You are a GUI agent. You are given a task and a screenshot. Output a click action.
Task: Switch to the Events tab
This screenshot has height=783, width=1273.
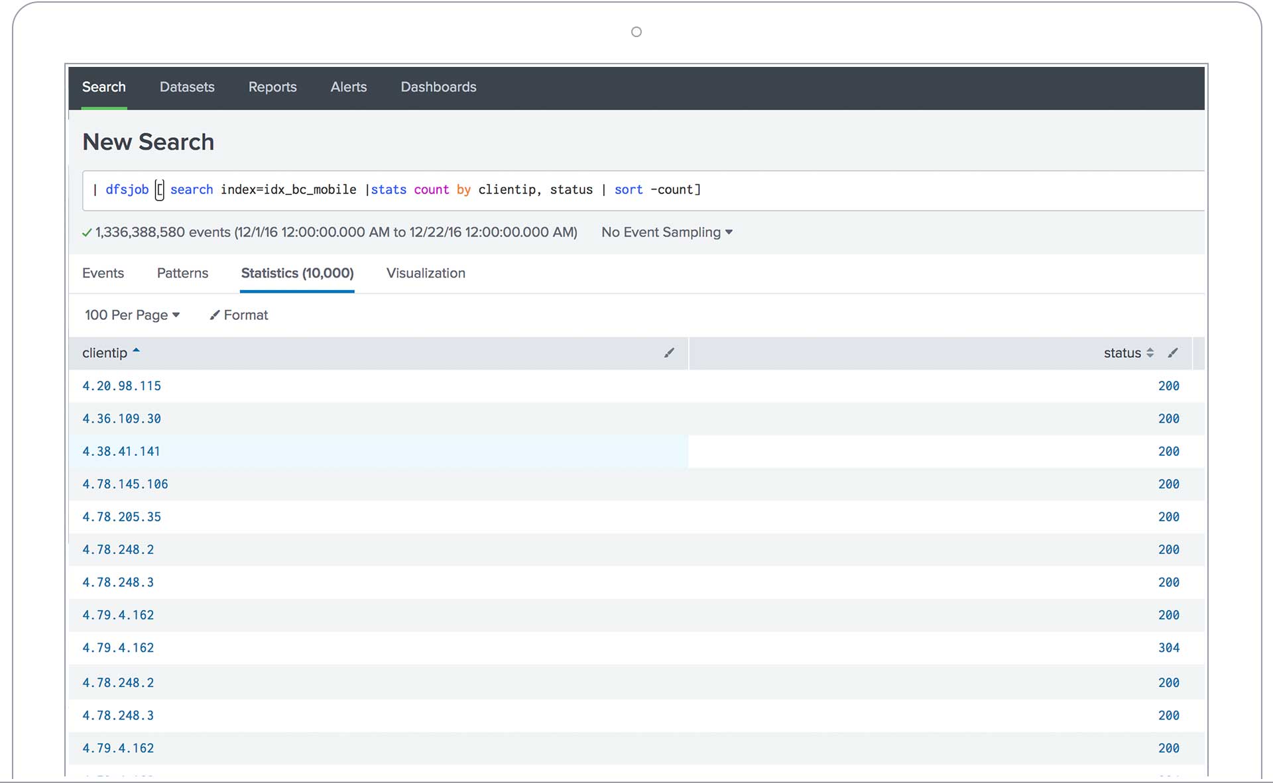[103, 273]
